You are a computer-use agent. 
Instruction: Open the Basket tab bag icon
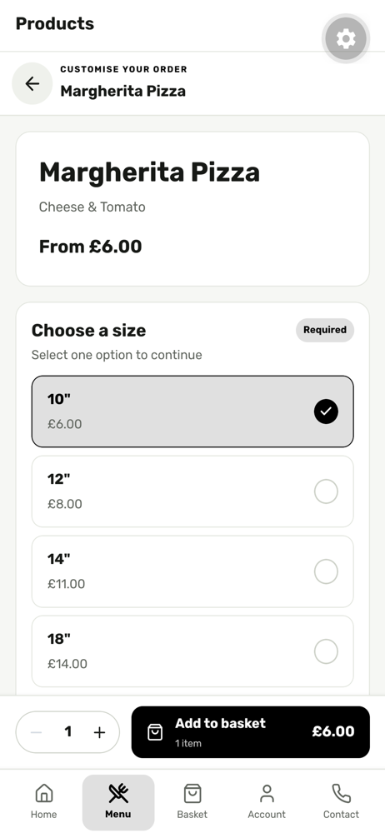(192, 794)
